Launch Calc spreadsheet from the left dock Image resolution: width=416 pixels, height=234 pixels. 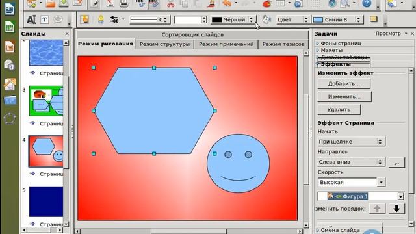pos(10,27)
